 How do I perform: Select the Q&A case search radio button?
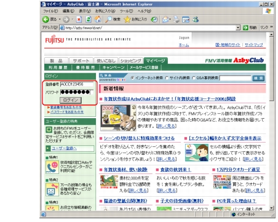pos(194,78)
